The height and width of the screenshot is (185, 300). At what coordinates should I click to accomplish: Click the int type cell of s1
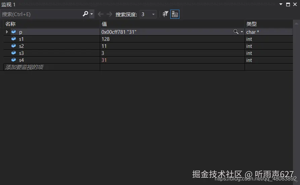coord(269,39)
